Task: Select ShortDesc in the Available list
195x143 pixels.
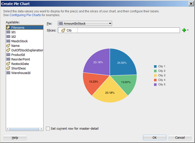Action: [x=25, y=68]
